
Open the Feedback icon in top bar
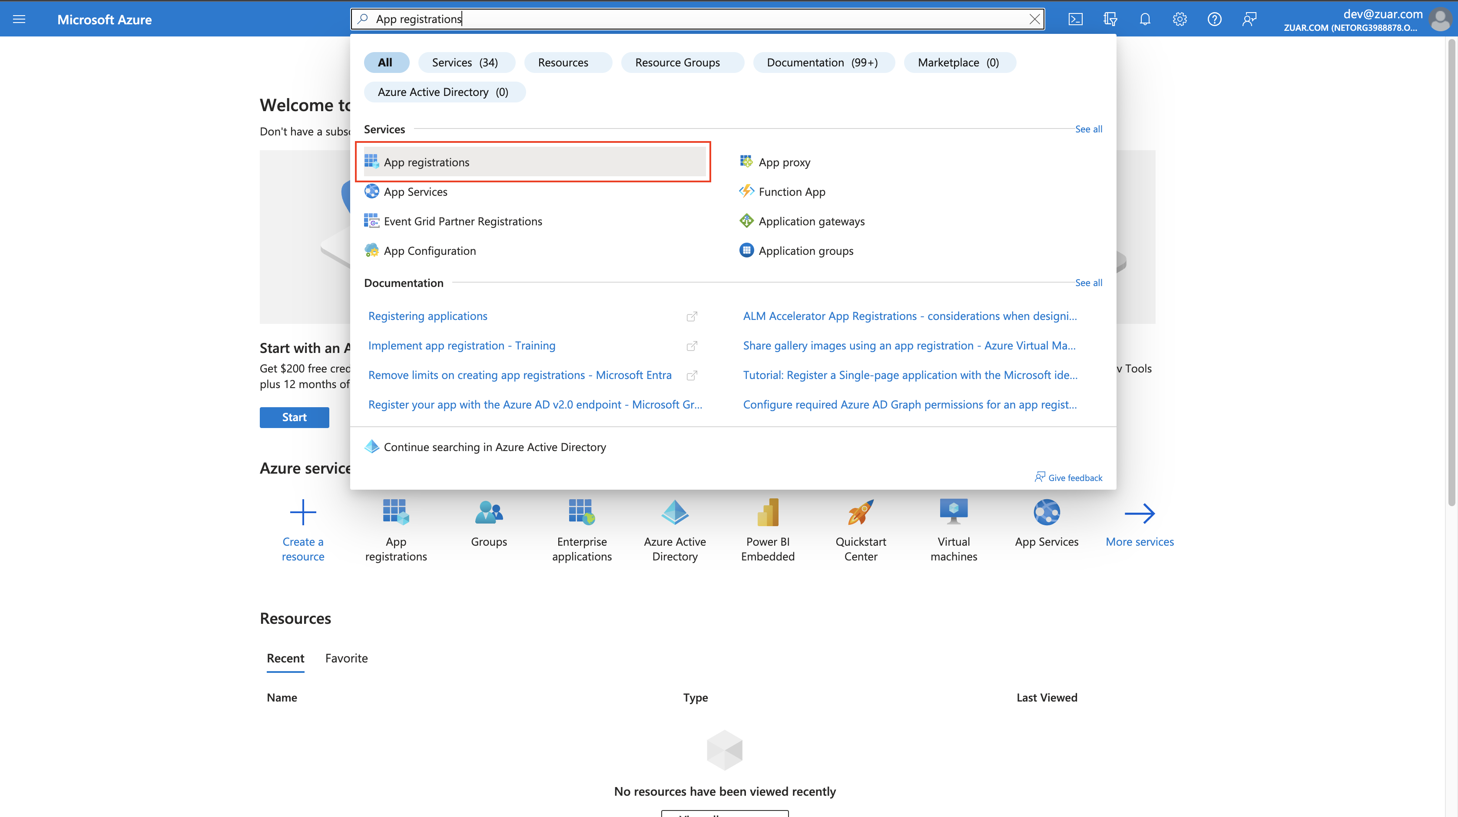click(1249, 19)
